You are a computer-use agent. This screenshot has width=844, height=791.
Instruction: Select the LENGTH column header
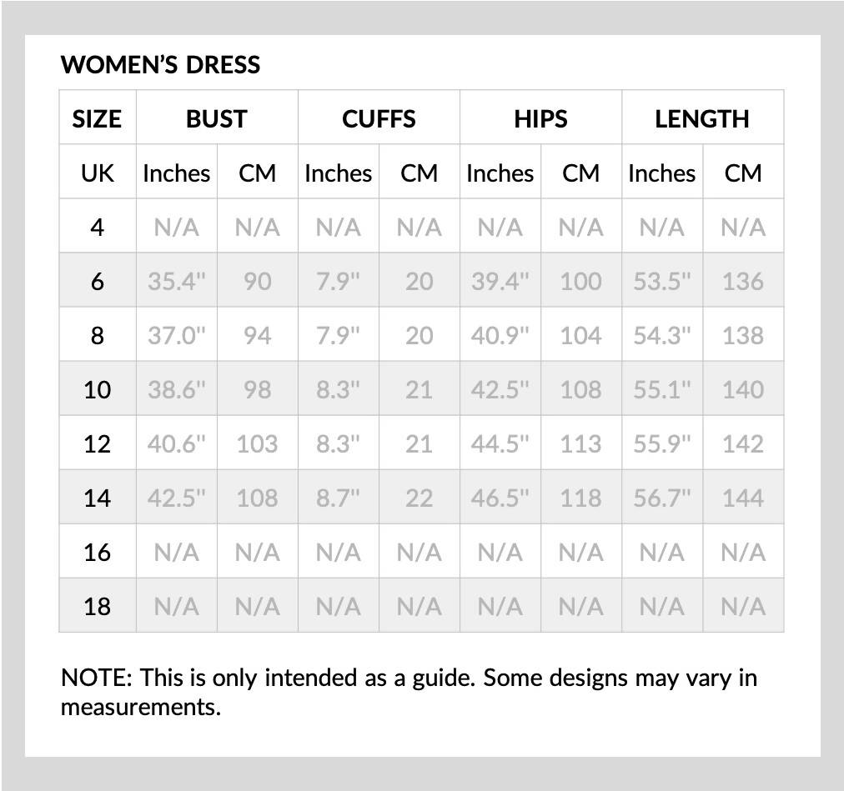click(702, 118)
